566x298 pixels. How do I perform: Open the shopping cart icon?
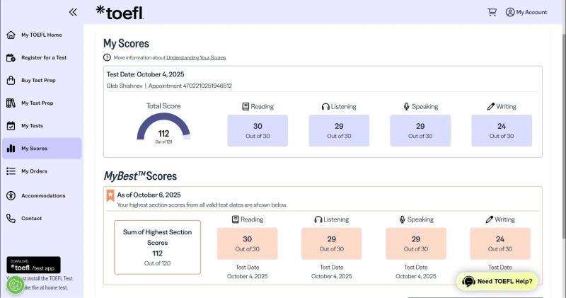click(x=492, y=12)
